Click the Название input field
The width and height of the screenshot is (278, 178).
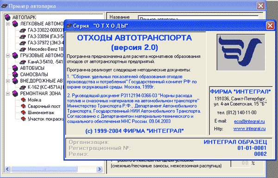pyautogui.click(x=198, y=18)
